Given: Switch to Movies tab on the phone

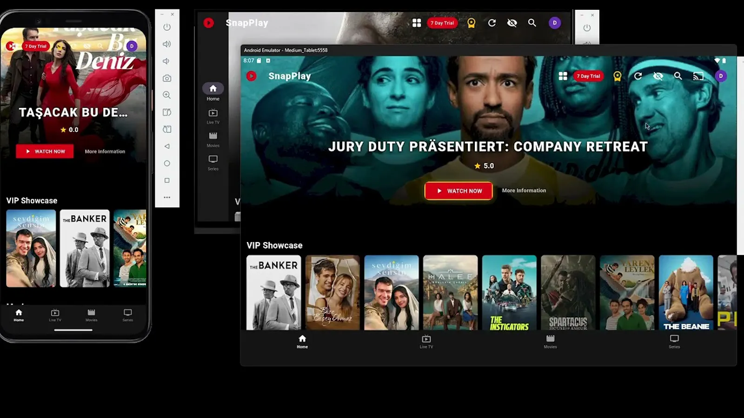Looking at the screenshot, I should click(92, 315).
